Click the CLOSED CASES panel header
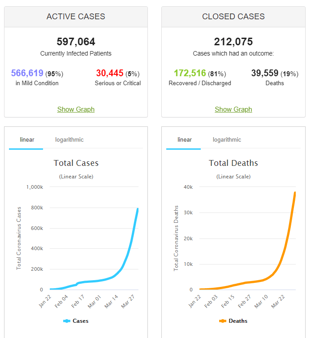The height and width of the screenshot is (338, 311). pos(233,17)
